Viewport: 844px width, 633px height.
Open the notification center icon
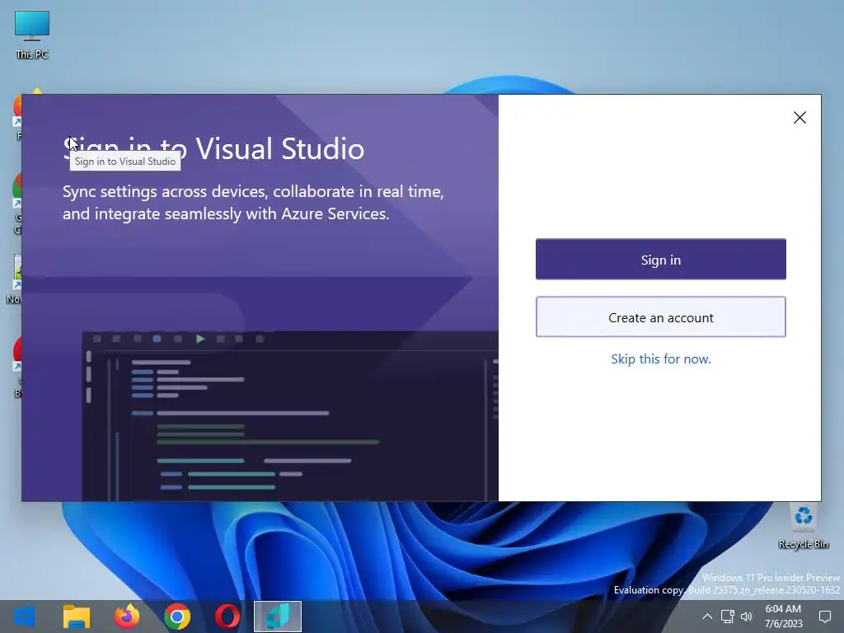coord(824,617)
